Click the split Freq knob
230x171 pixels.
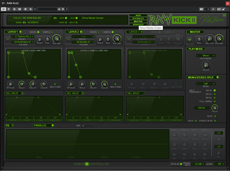point(215,107)
